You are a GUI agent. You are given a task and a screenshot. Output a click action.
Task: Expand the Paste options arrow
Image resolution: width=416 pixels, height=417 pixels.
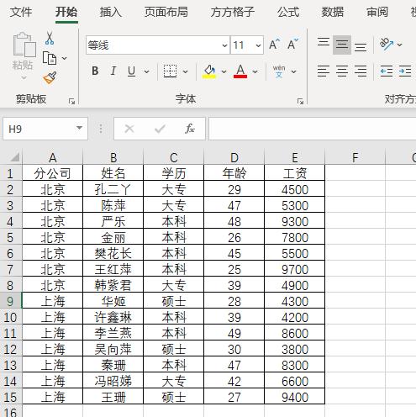click(x=24, y=77)
